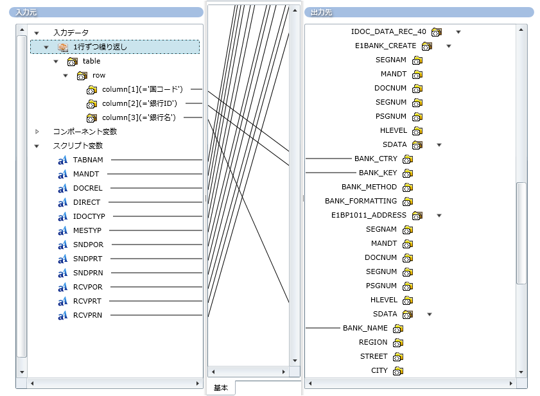The height and width of the screenshot is (396, 540).
Task: Select the MESTYP script variable
Action: point(87,230)
